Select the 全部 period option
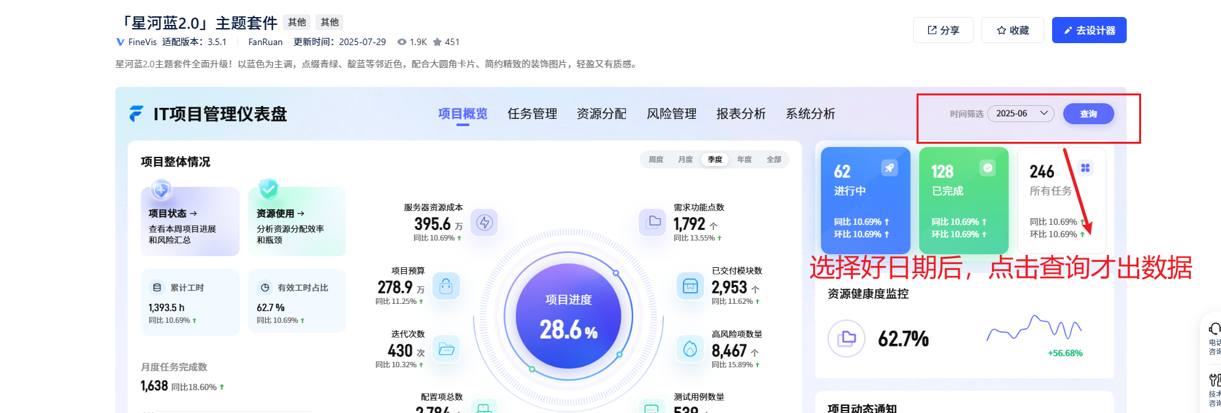1221x413 pixels. [774, 159]
